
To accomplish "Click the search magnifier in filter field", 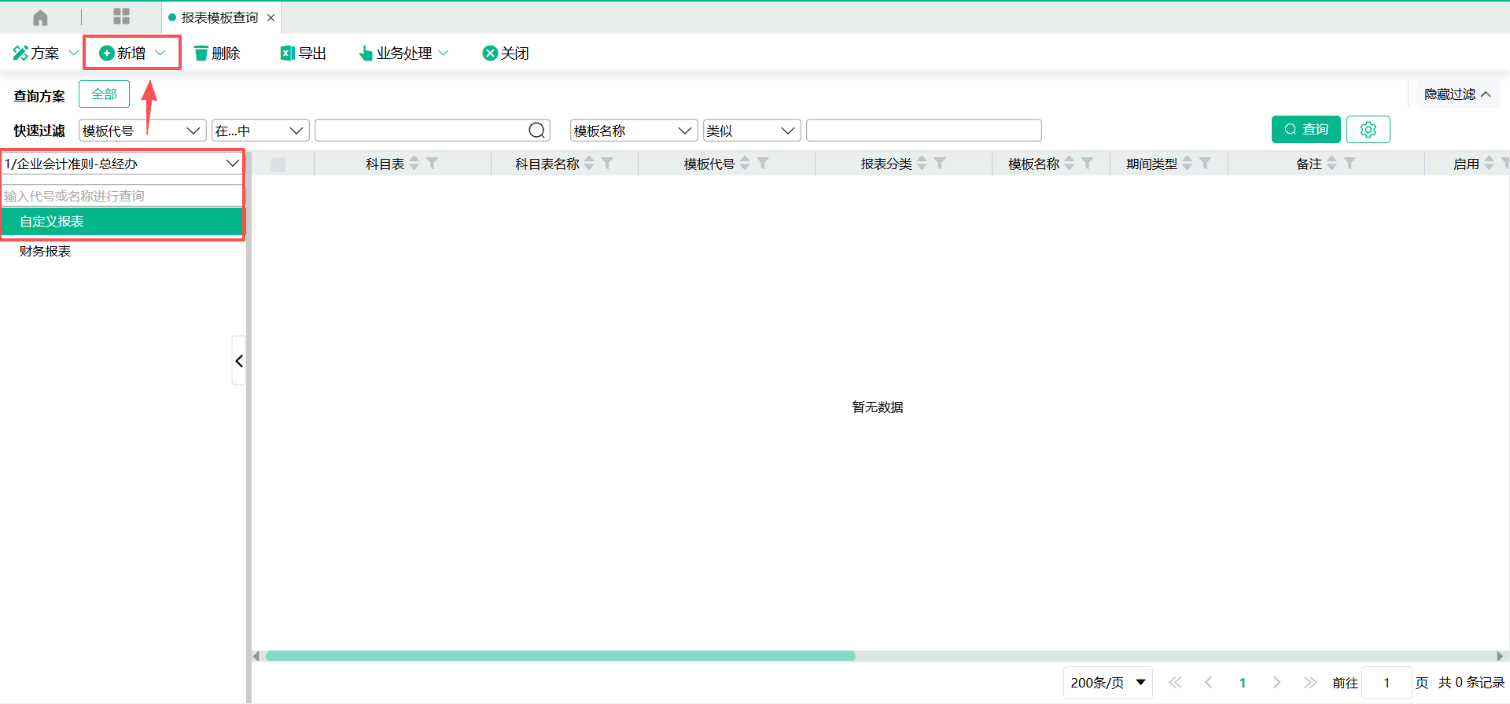I will (x=536, y=131).
